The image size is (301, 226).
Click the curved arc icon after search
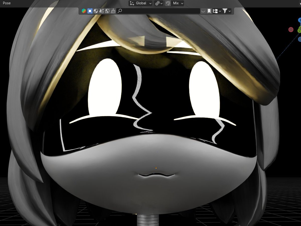pyautogui.click(x=203, y=11)
